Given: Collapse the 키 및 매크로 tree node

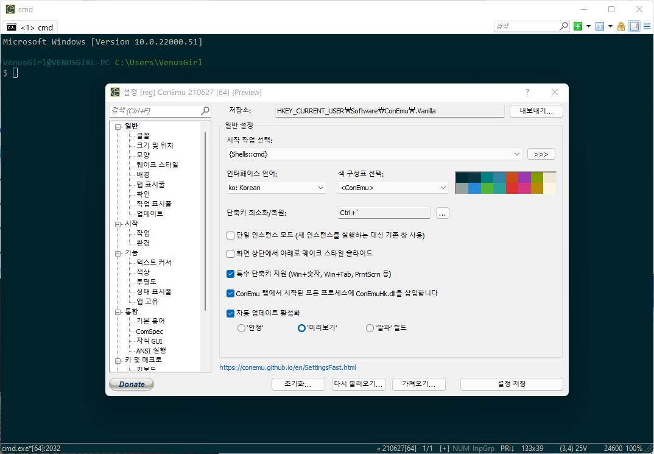Looking at the screenshot, I should [x=118, y=361].
